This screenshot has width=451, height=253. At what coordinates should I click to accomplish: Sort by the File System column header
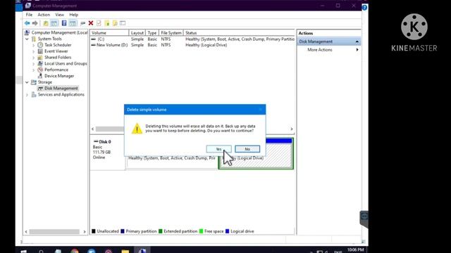(x=171, y=33)
